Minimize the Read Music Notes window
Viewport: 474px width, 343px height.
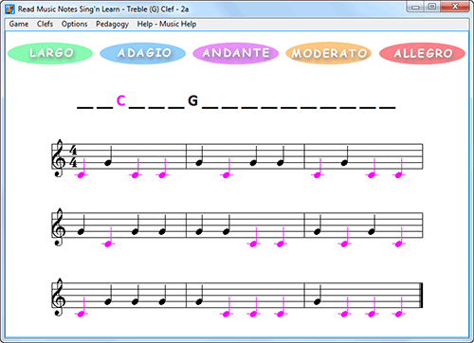[415, 7]
